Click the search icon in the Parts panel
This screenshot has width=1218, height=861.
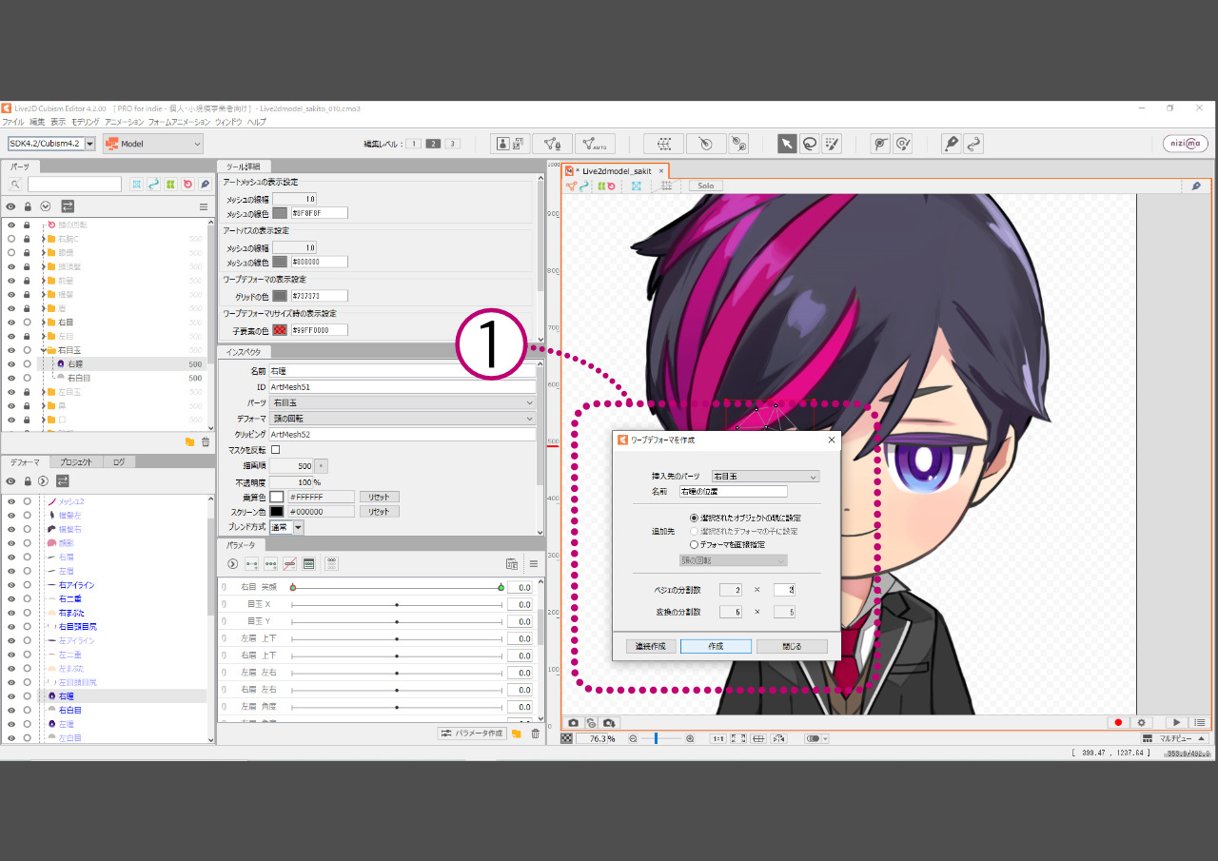click(15, 185)
